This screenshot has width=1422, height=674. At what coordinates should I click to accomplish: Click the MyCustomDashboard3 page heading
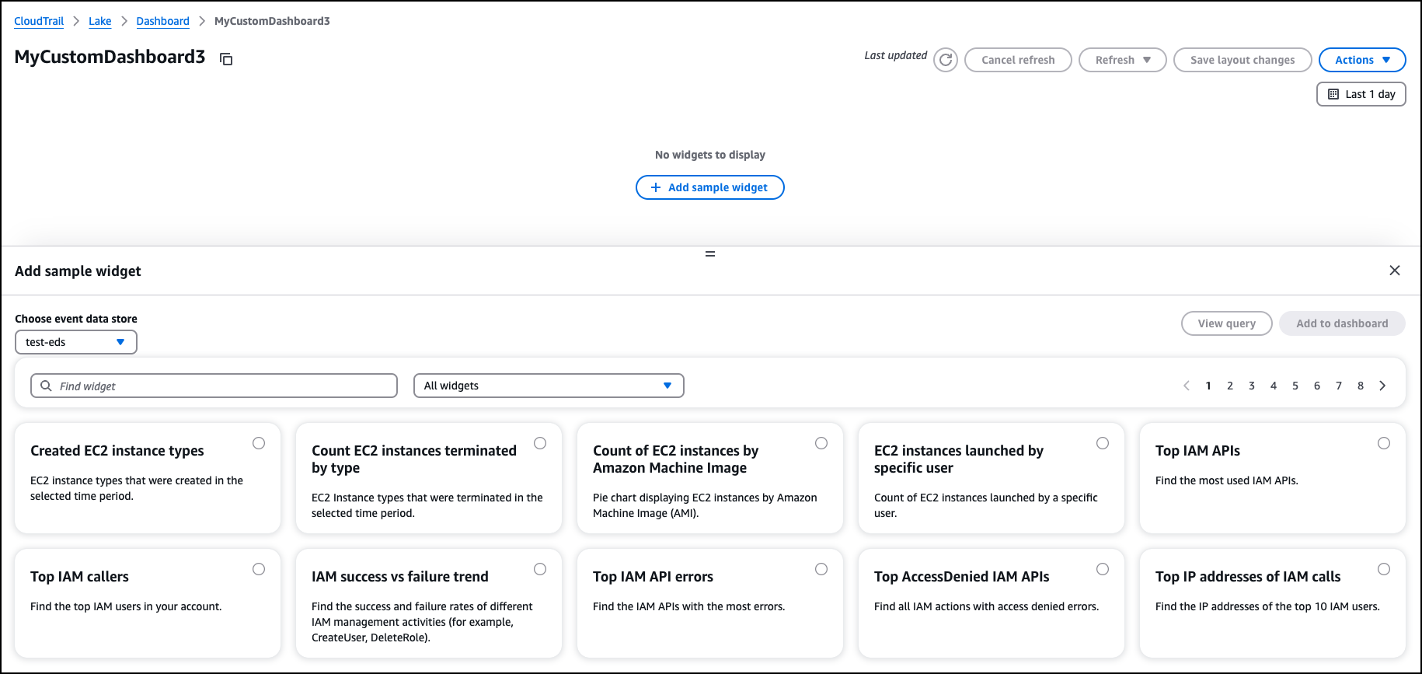[110, 57]
